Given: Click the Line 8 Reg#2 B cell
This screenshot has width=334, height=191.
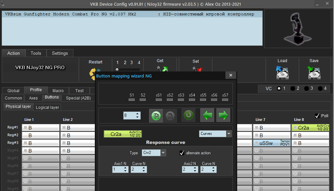Looking at the screenshot, I should [310, 135].
